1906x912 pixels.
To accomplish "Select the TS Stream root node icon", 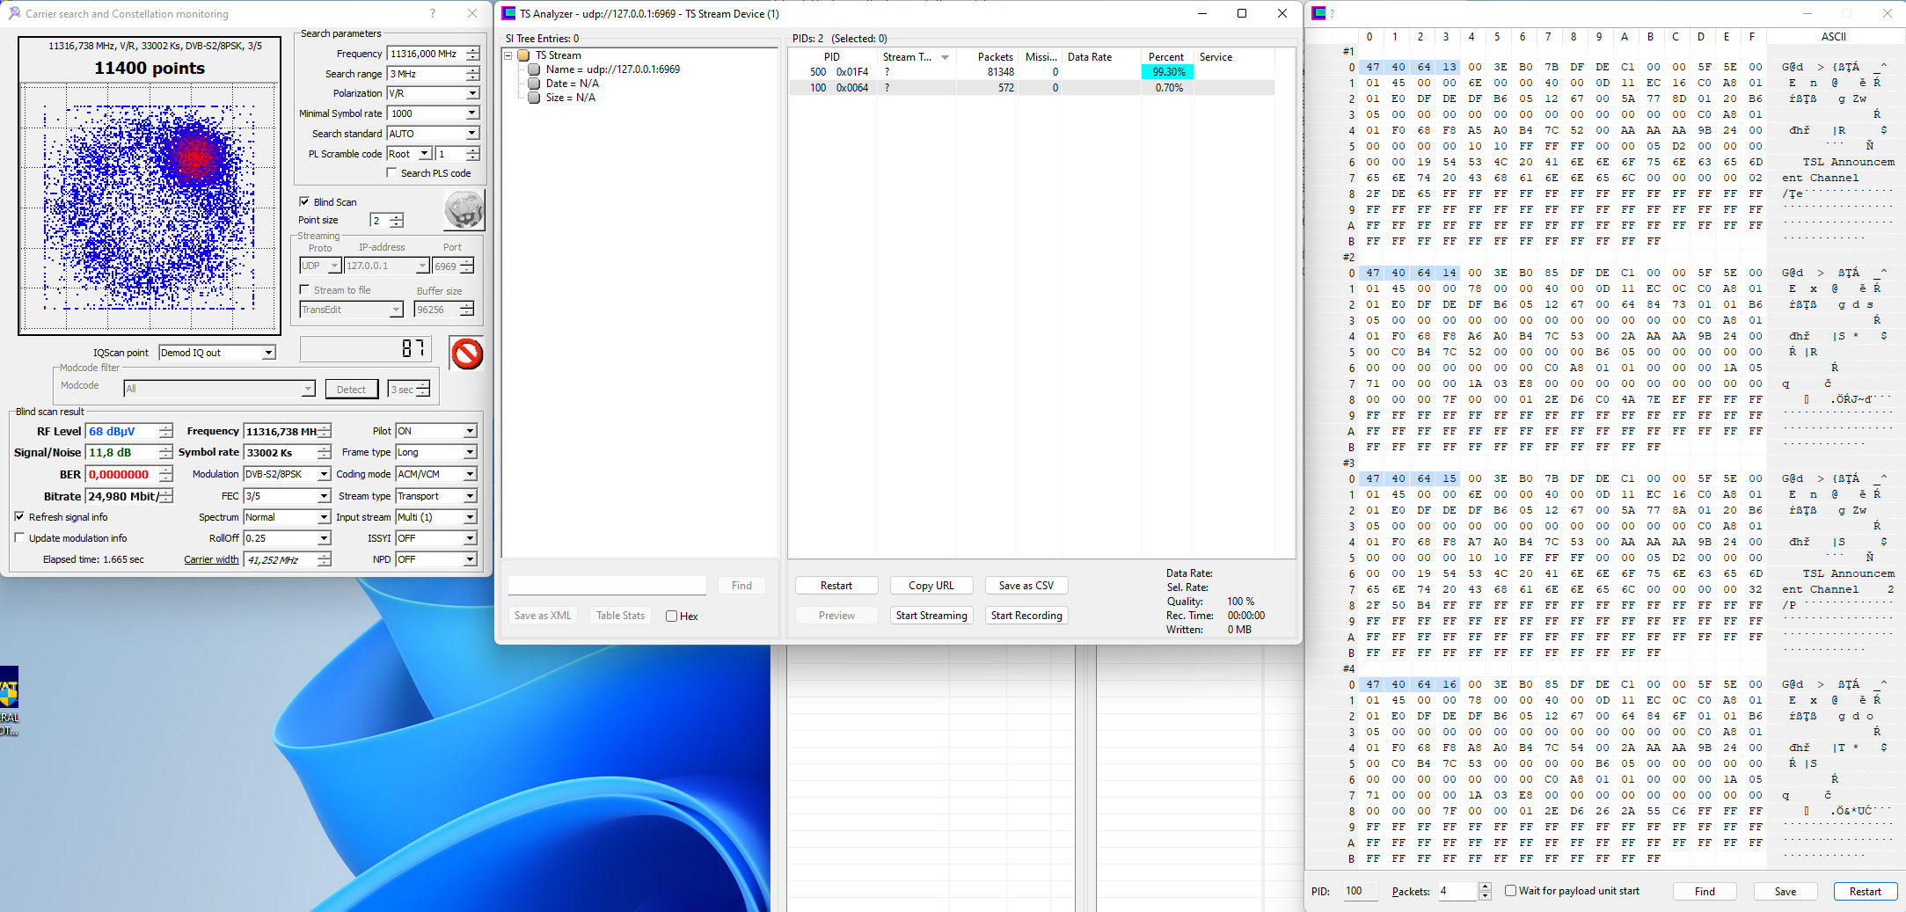I will 524,55.
